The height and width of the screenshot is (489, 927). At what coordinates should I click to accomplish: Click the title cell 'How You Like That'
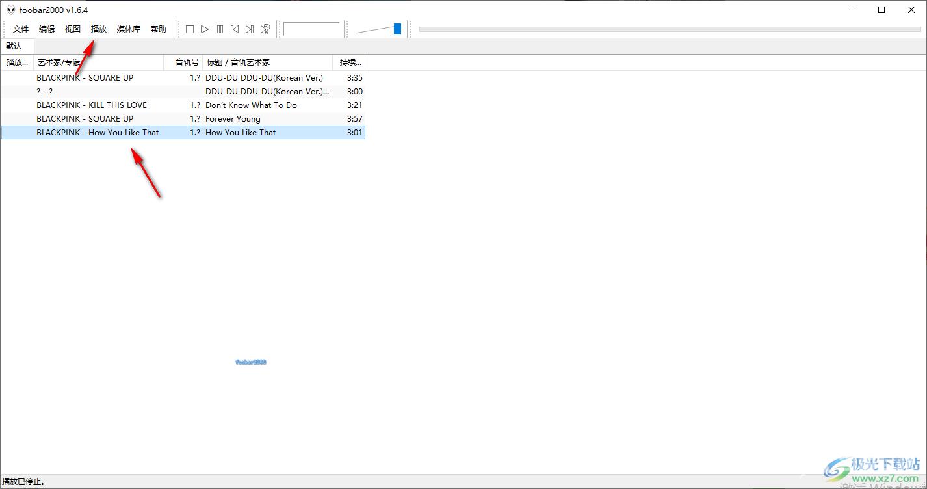point(241,133)
